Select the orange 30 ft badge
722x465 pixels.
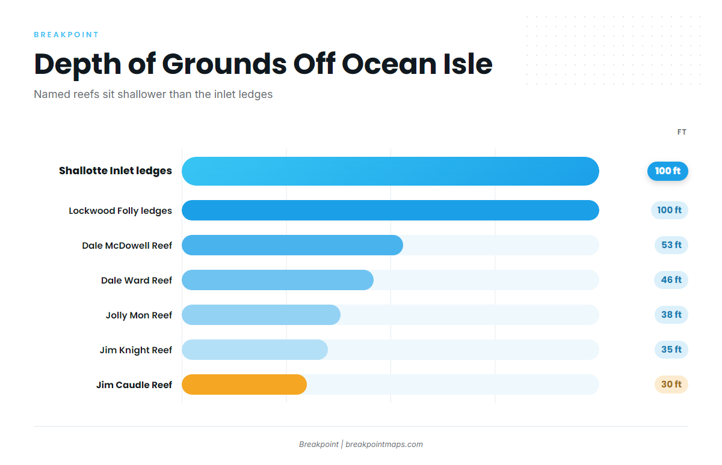[x=671, y=384]
